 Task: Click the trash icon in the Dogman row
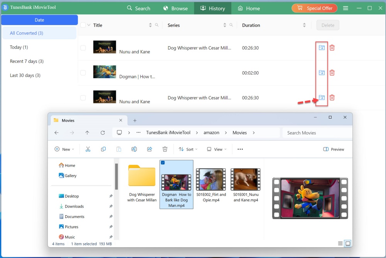[x=332, y=73]
